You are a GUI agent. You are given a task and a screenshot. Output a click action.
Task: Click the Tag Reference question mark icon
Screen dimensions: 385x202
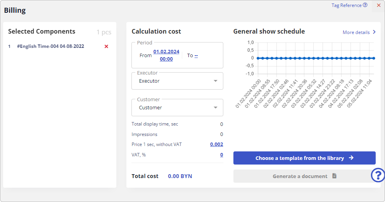(365, 5)
